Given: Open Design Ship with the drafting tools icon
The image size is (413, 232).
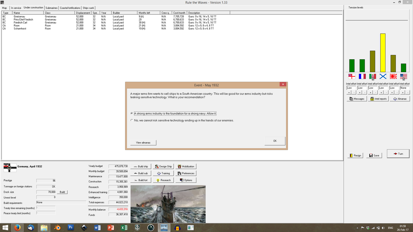Looking at the screenshot, I should tap(163, 166).
